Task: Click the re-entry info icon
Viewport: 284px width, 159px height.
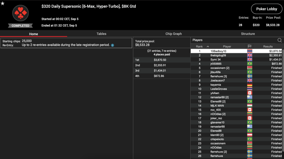Action: tap(112, 45)
